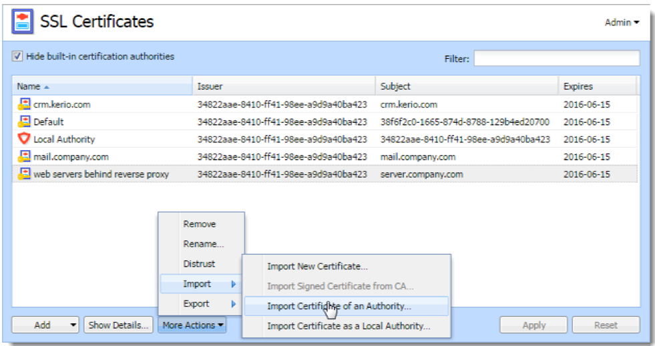
Task: Click expiry date 2016-06-15 in Default row
Action: click(586, 122)
